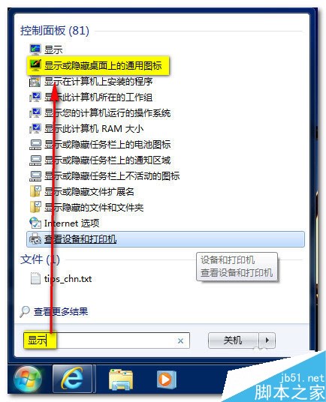Expand the shutdown options arrow

point(267,340)
